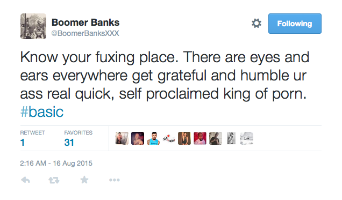Click the favoriter avatar in blue tank top
342x200 pixels.
(x=153, y=138)
